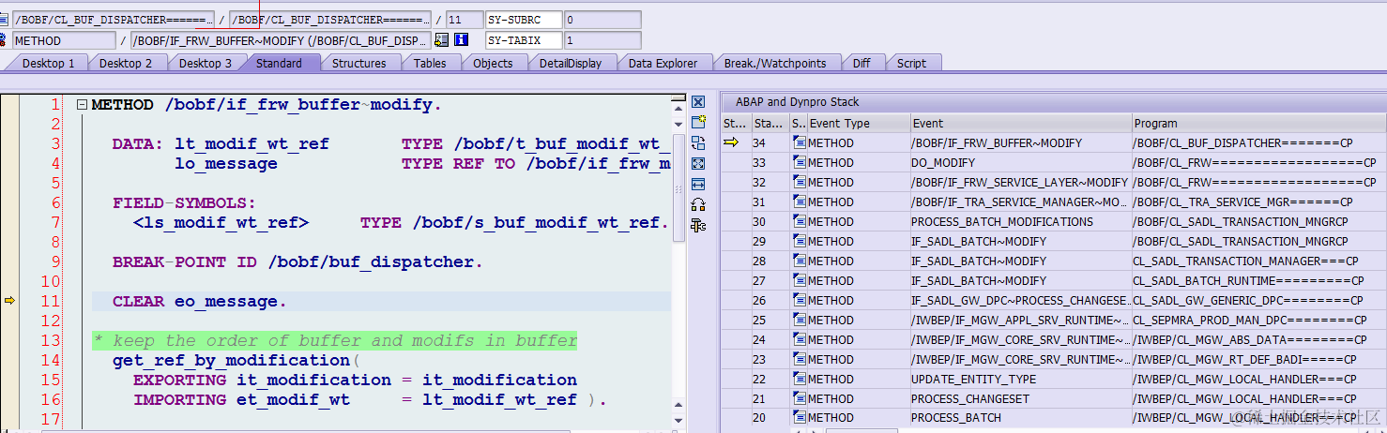Click the Event column header
Viewport: 1387px width, 433px height.
1021,123
